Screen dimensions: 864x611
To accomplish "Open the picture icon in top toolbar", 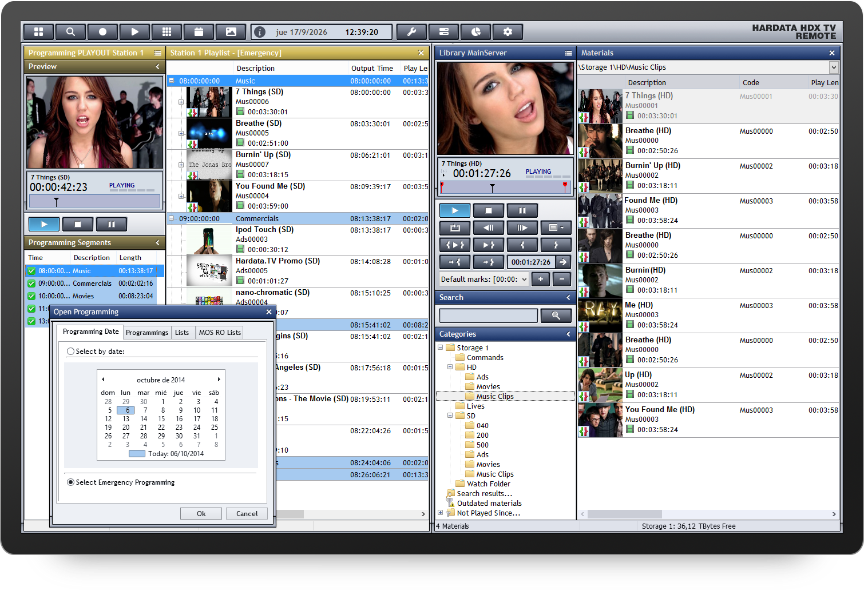I will [x=231, y=32].
